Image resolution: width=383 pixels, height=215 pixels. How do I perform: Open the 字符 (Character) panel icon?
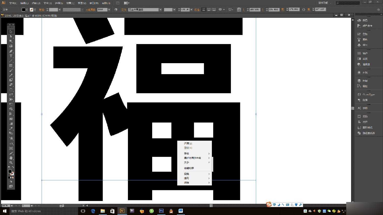365,108
